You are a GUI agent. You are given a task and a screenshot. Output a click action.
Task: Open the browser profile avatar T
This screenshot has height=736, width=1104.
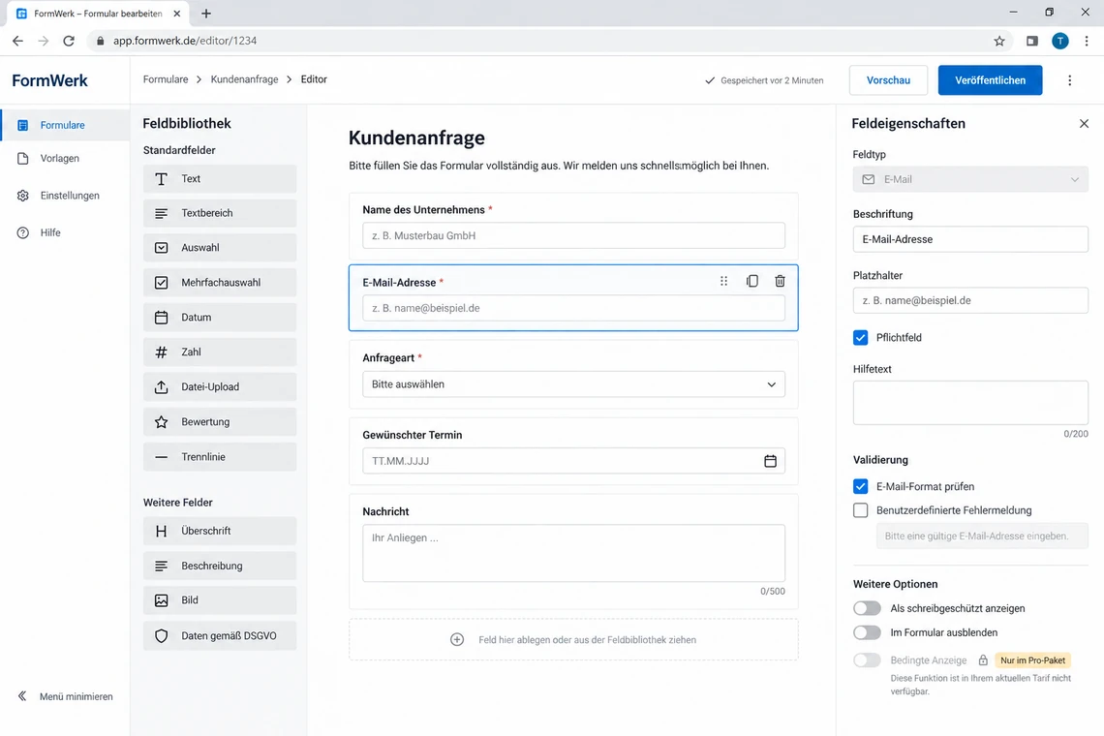(1059, 41)
